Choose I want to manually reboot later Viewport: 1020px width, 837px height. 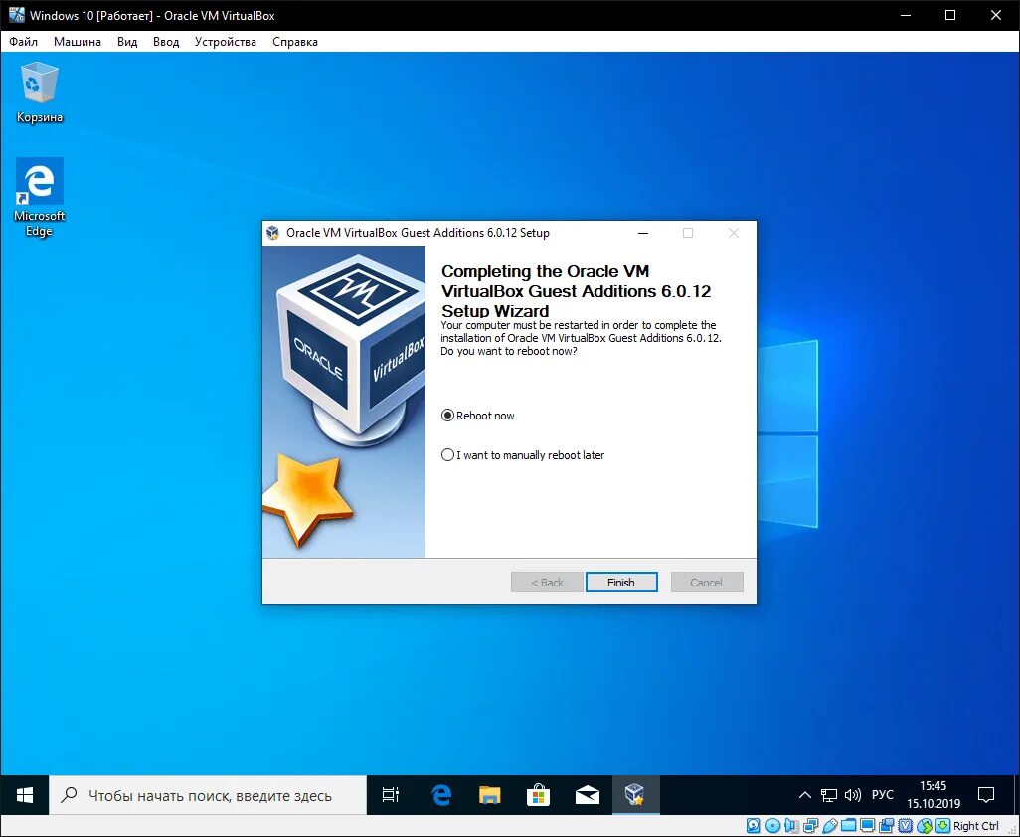pos(523,455)
